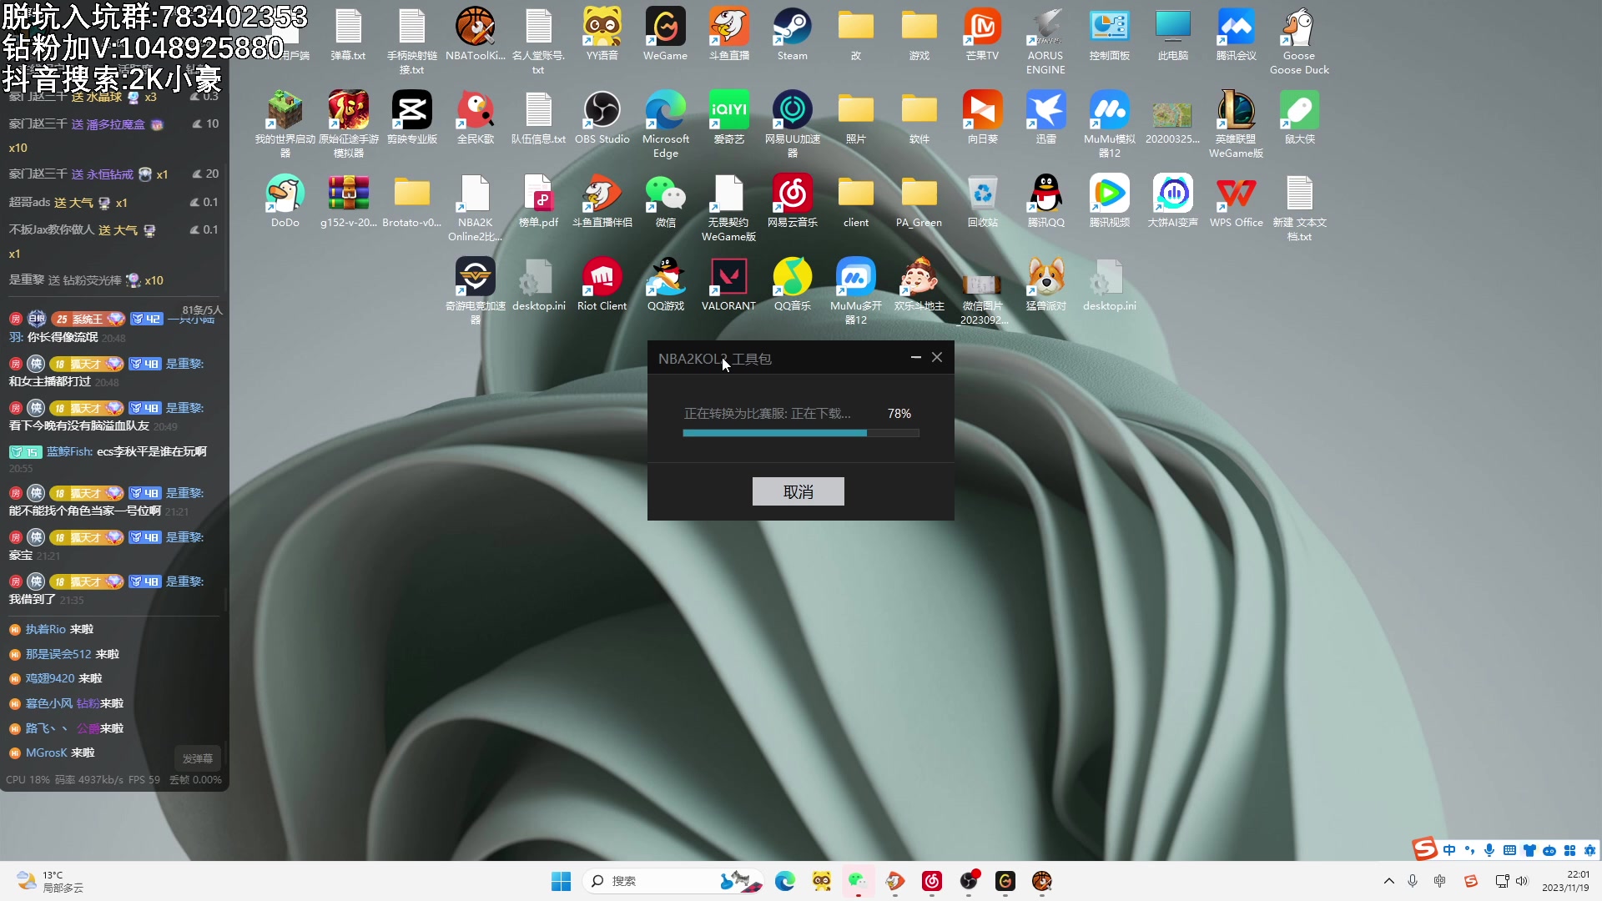Open the 微信 WeChat desktop icon

tap(665, 202)
